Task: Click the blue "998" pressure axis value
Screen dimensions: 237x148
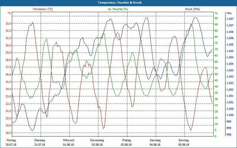Action: coord(229,135)
